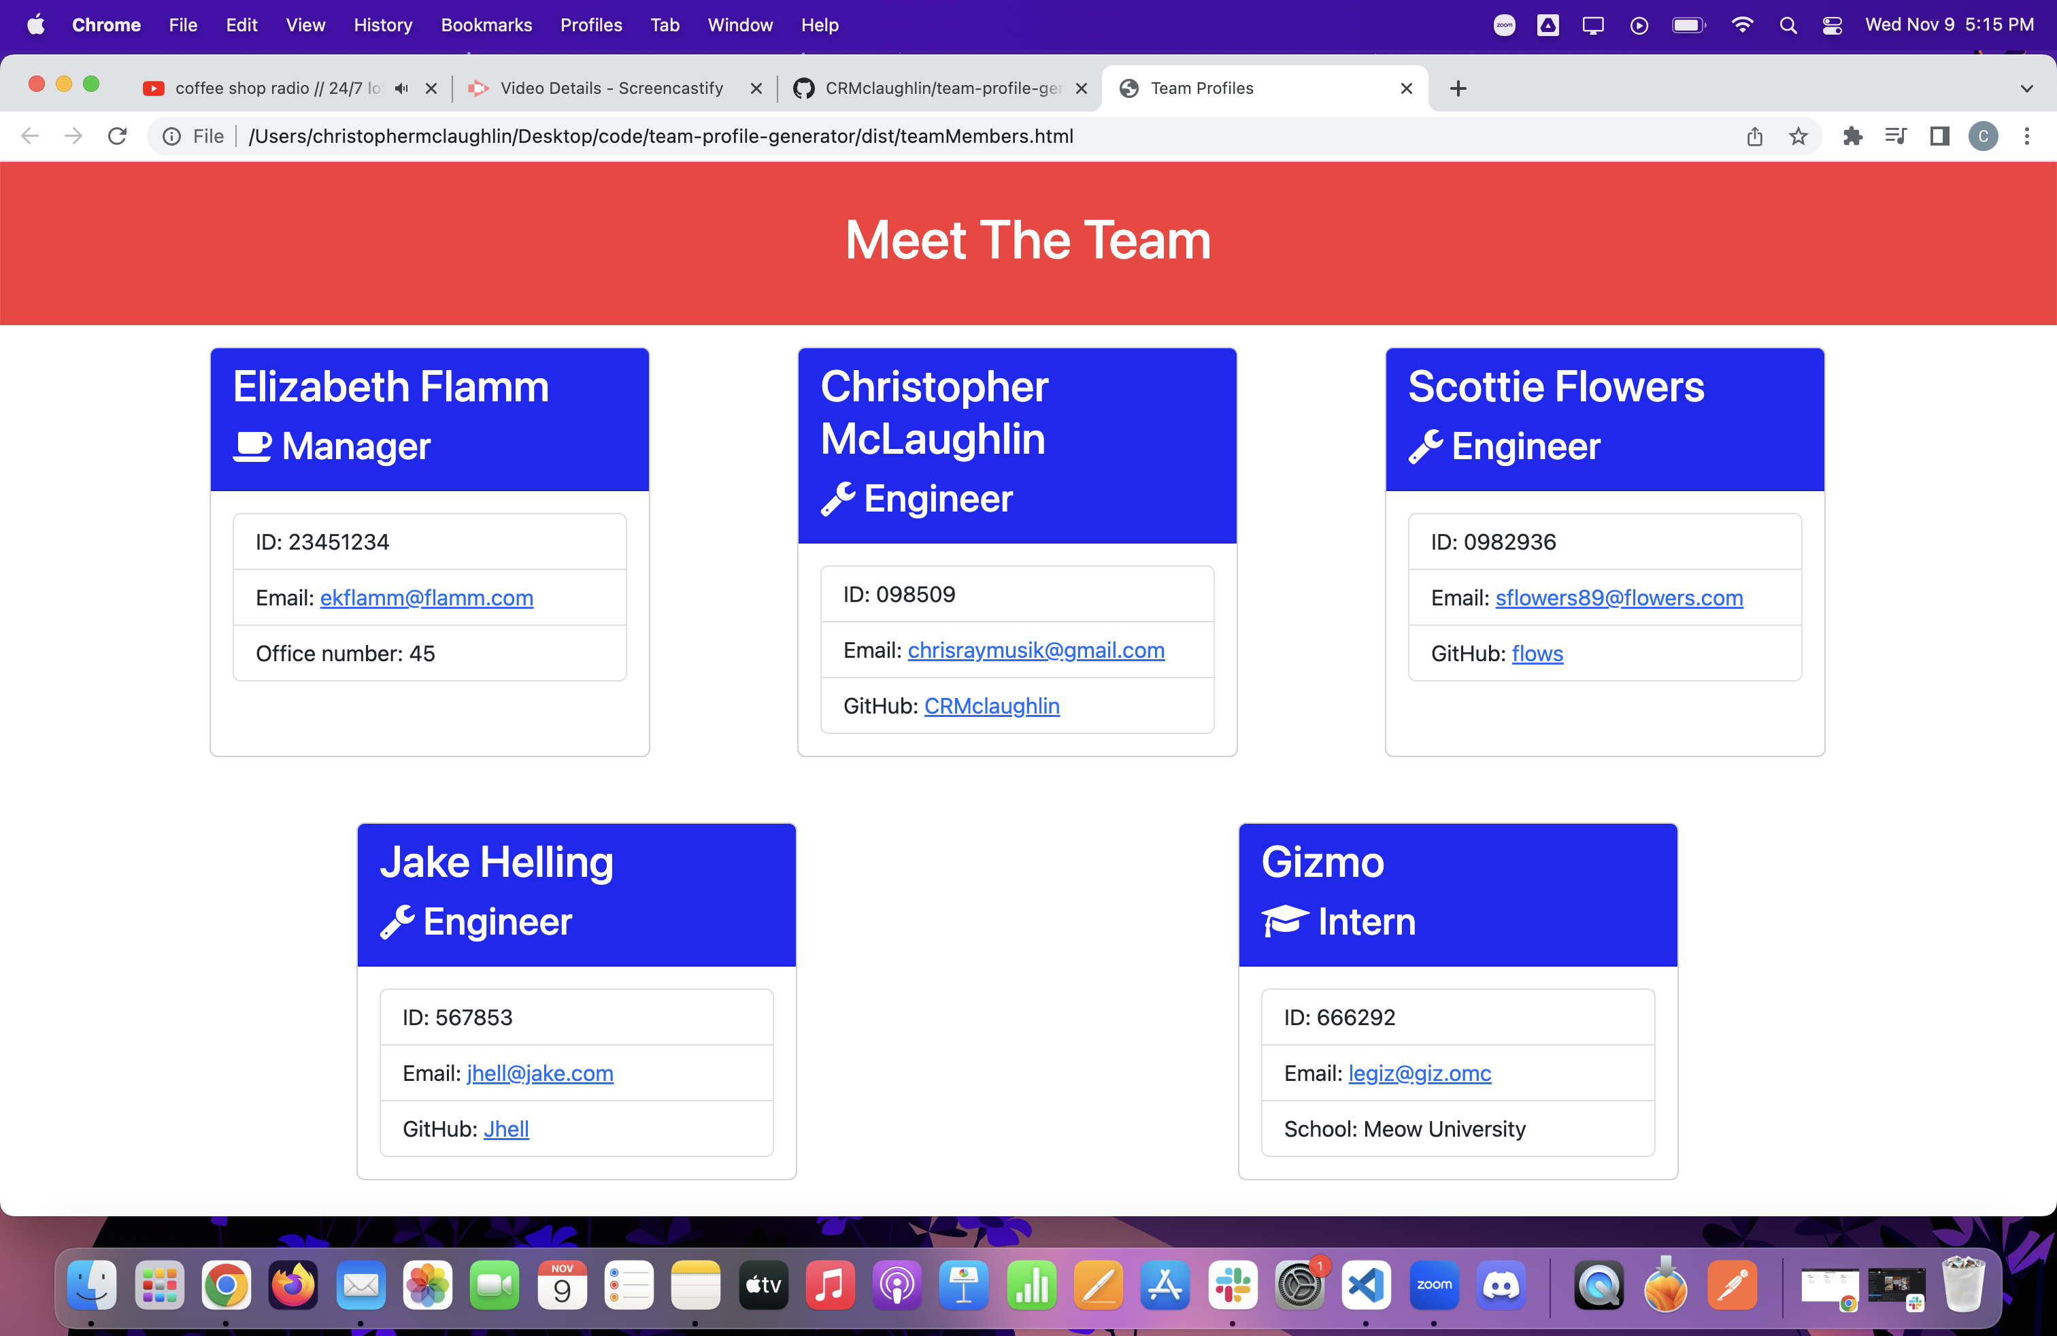Open the side panel icon
Screen dimensions: 2057x1336
pyautogui.click(x=1939, y=135)
